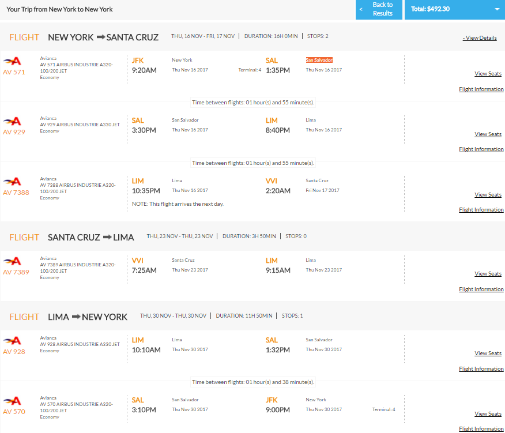This screenshot has width=505, height=433.
Task: Click the 'THU, 16 NOV - FRI, 17 NOV' date range
Action: 203,36
